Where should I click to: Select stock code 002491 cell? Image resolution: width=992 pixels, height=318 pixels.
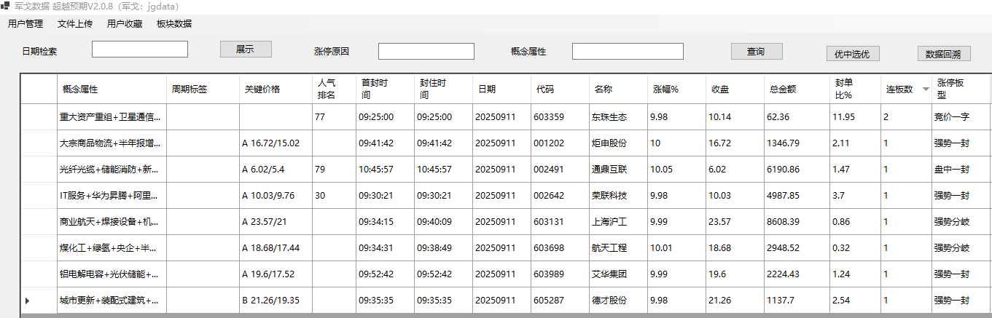pos(559,170)
